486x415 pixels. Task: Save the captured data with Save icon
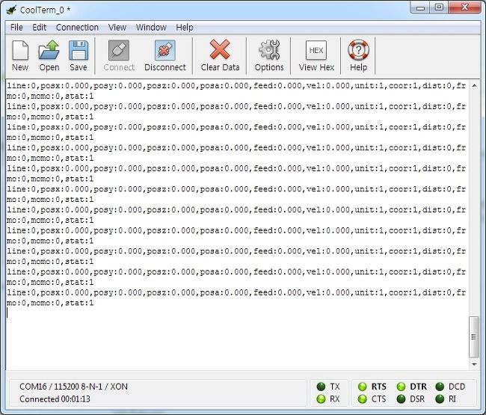79,50
